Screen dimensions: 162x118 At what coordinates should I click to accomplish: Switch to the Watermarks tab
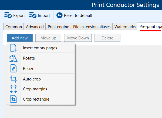(125, 27)
